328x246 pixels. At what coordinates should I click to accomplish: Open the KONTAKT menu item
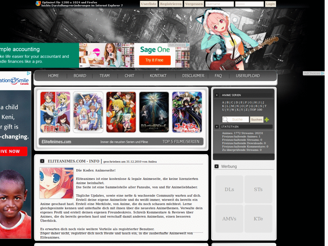point(158,76)
